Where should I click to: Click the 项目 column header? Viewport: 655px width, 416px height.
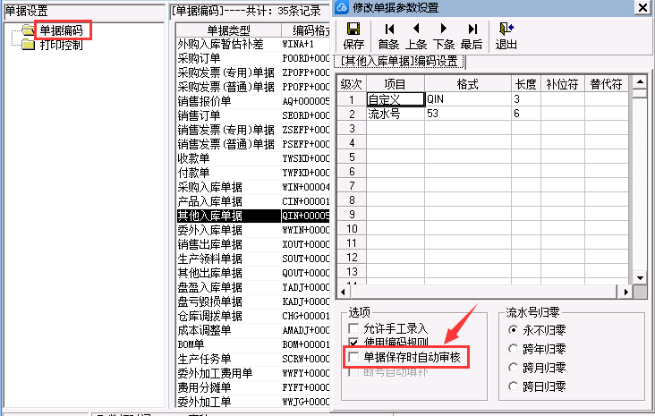click(x=396, y=84)
